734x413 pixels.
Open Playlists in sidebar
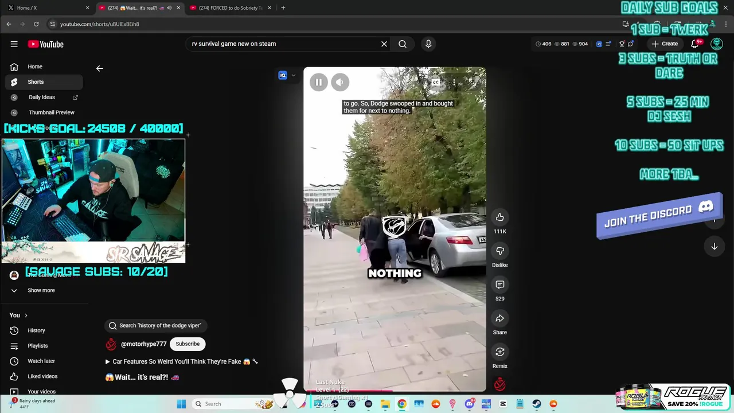click(x=44, y=346)
